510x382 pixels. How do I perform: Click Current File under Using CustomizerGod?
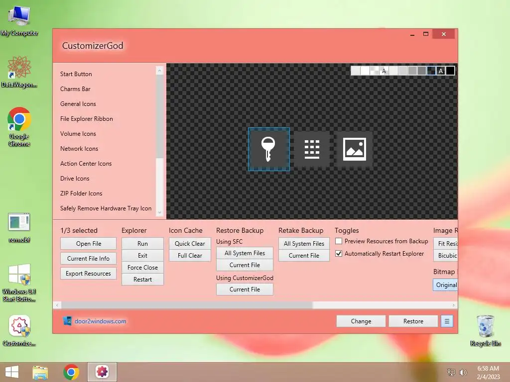point(245,289)
